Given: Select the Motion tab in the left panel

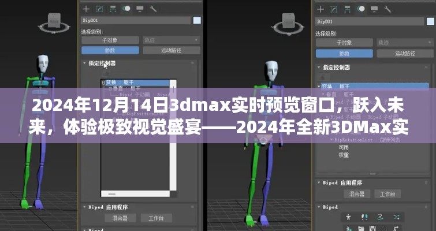Looking at the screenshot, I should coord(126,9).
